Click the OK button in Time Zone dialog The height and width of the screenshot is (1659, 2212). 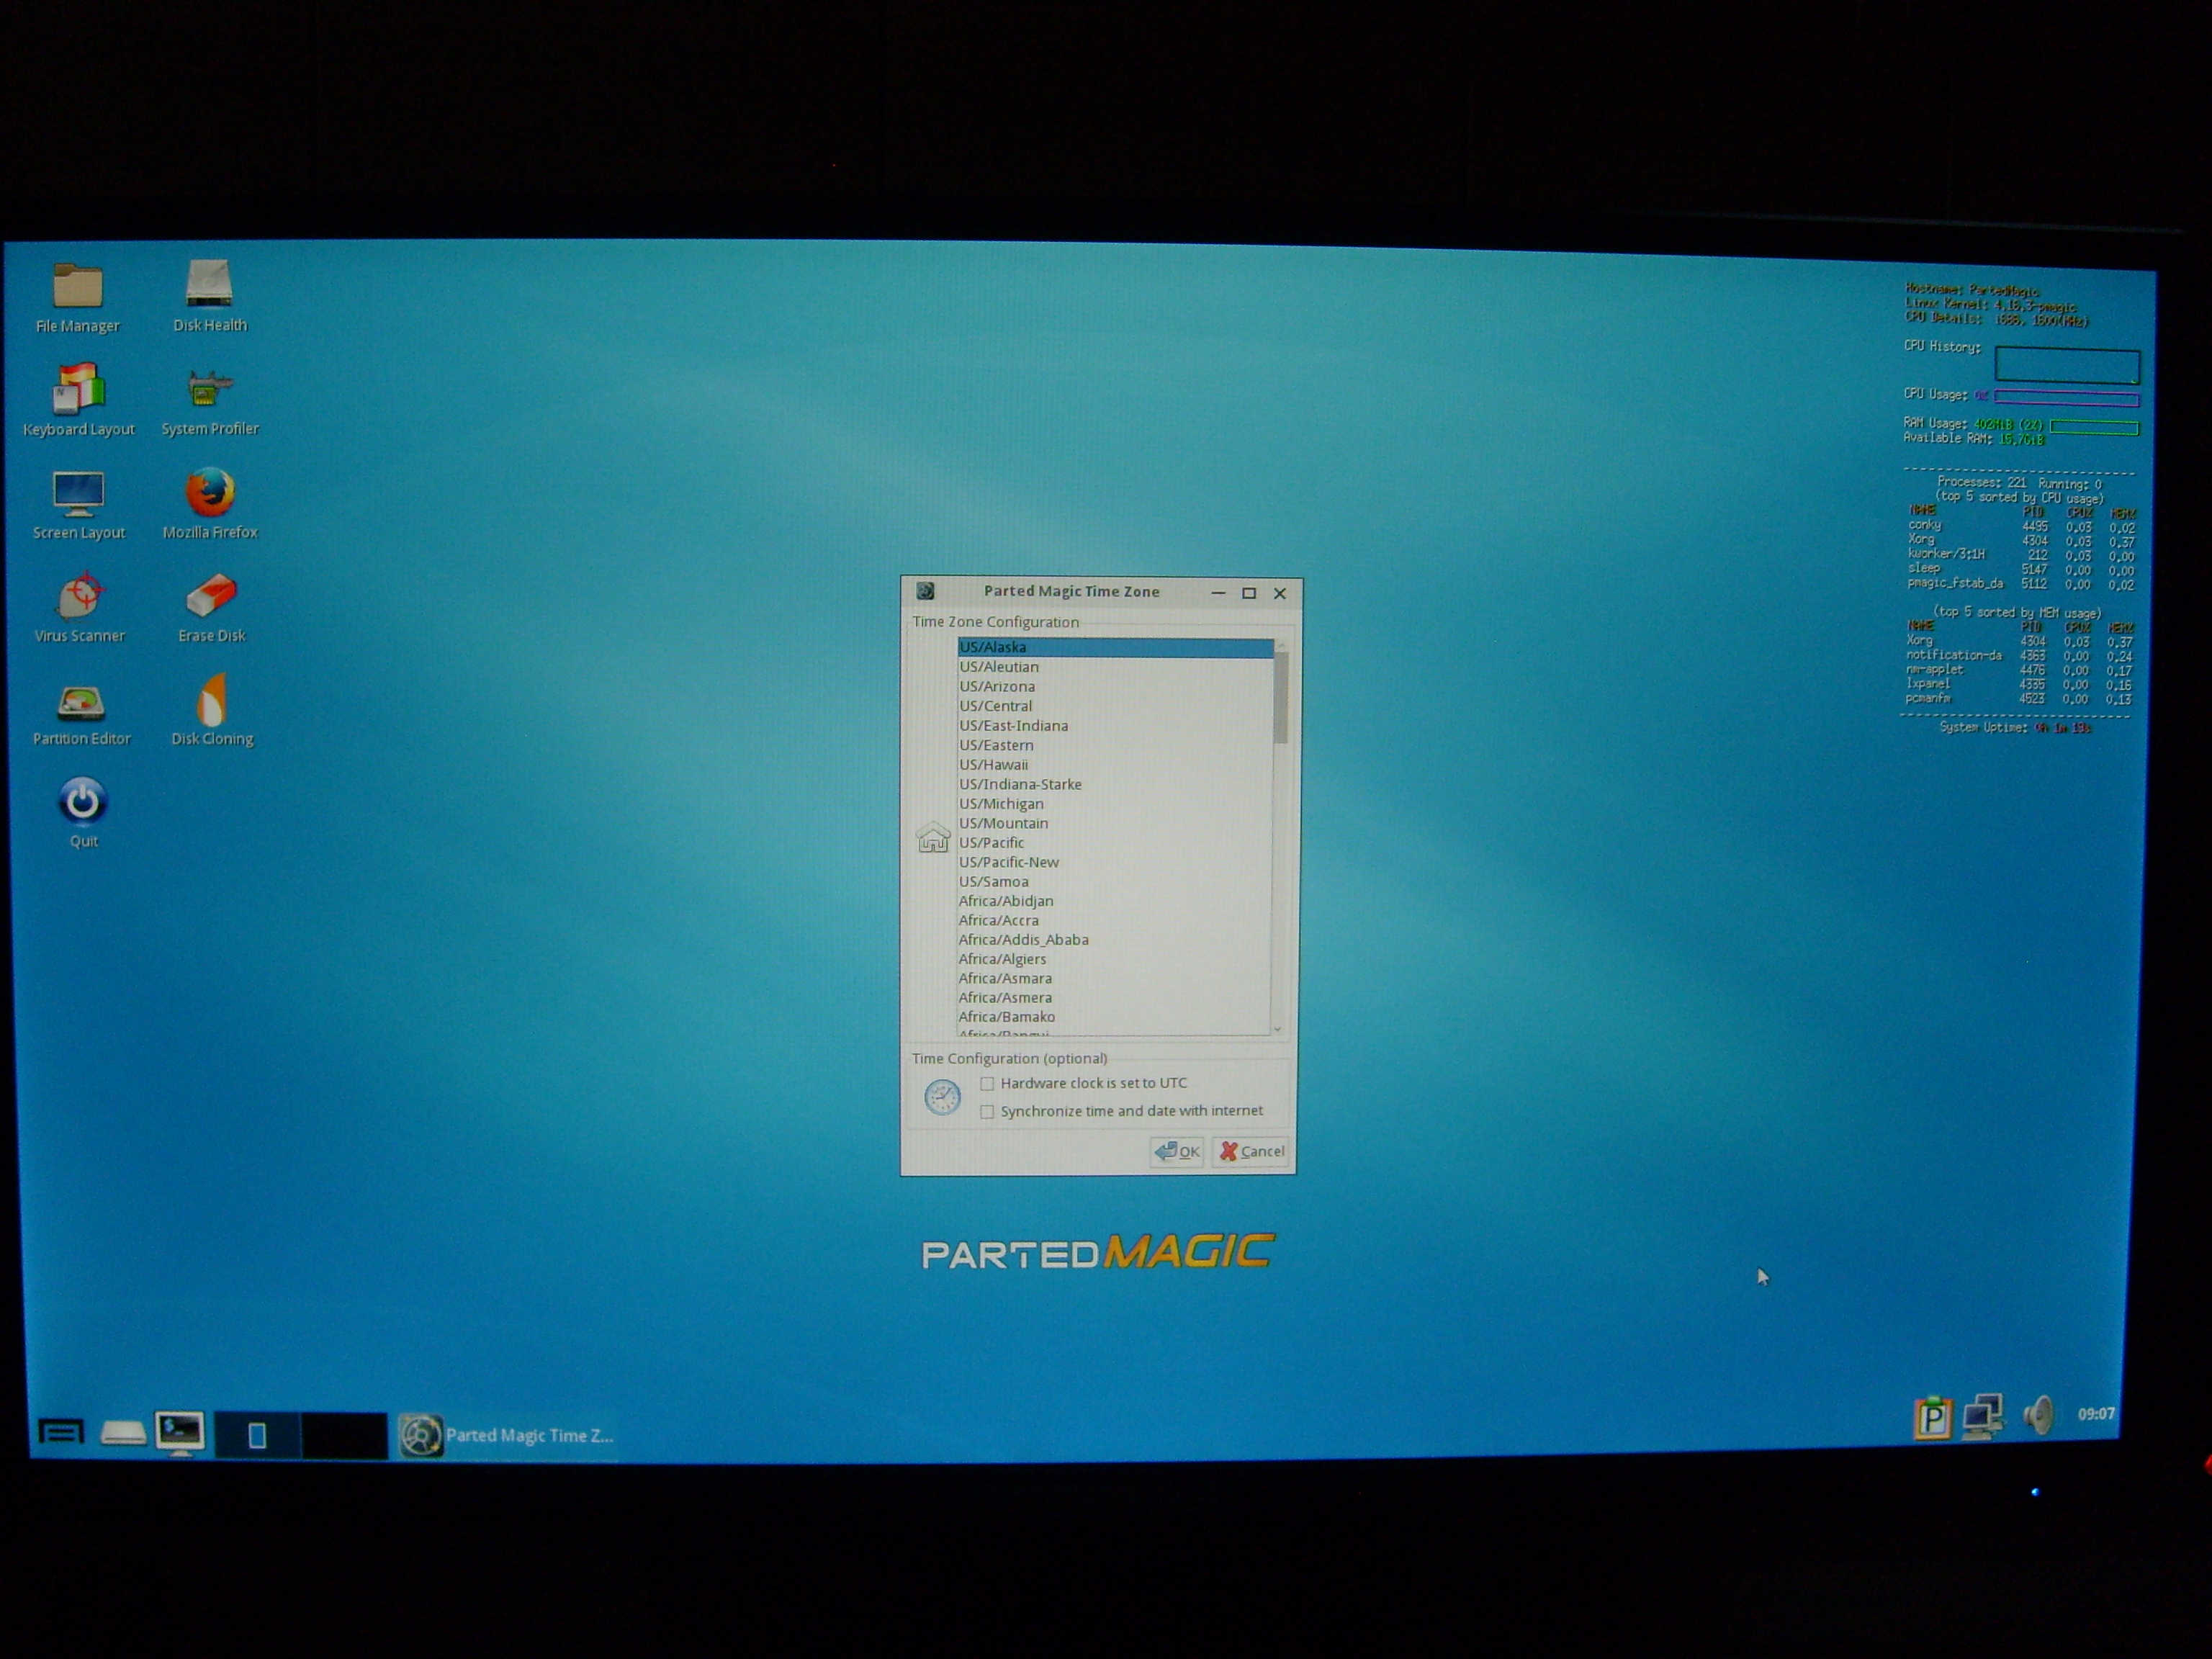[1177, 1152]
